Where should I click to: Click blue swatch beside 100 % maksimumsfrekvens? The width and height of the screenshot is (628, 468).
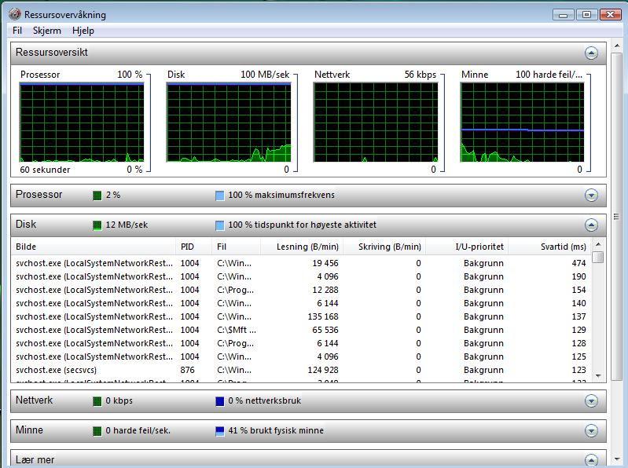(x=220, y=196)
